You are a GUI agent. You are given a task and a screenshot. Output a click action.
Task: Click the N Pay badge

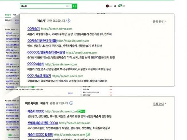pyautogui.click(x=81, y=111)
